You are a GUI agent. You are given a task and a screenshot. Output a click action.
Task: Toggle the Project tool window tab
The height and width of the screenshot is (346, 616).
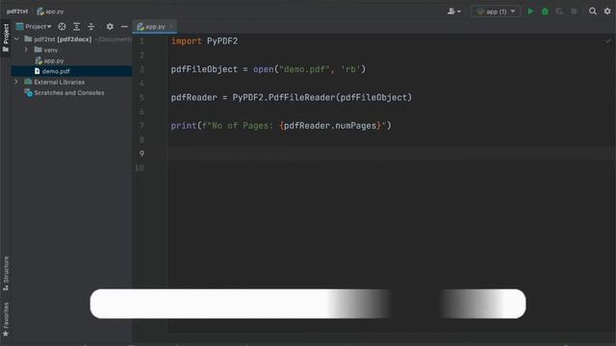click(x=6, y=37)
